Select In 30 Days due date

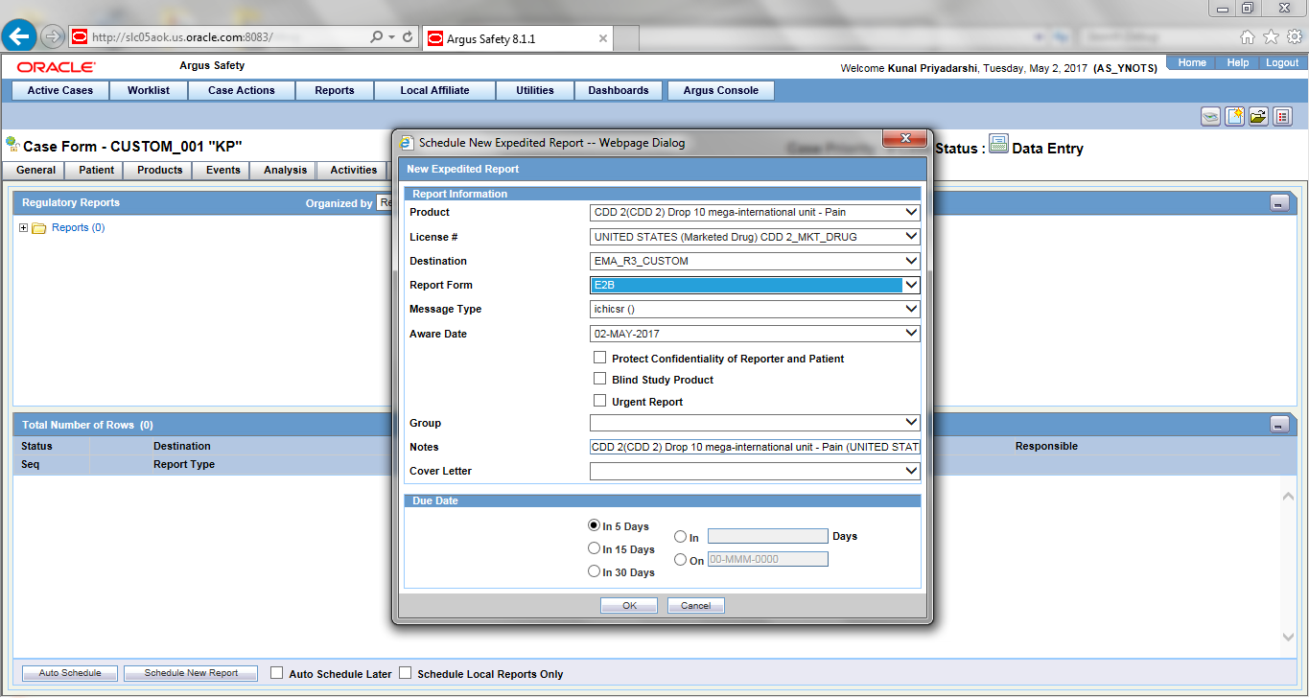595,571
